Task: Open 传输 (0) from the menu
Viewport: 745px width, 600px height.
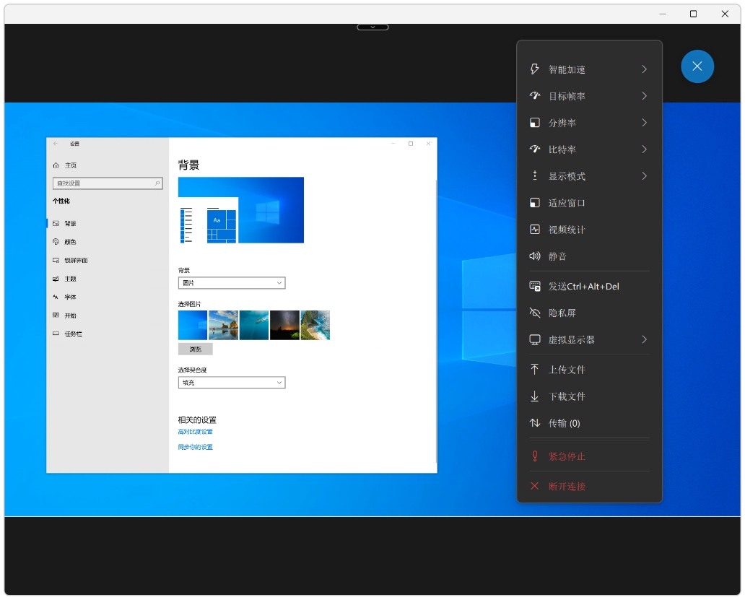Action: click(589, 423)
